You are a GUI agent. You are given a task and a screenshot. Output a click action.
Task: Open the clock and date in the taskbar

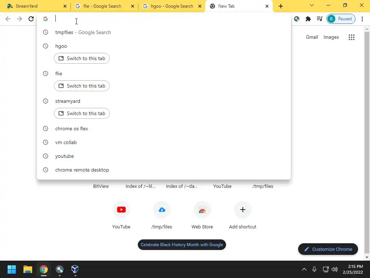point(353,269)
